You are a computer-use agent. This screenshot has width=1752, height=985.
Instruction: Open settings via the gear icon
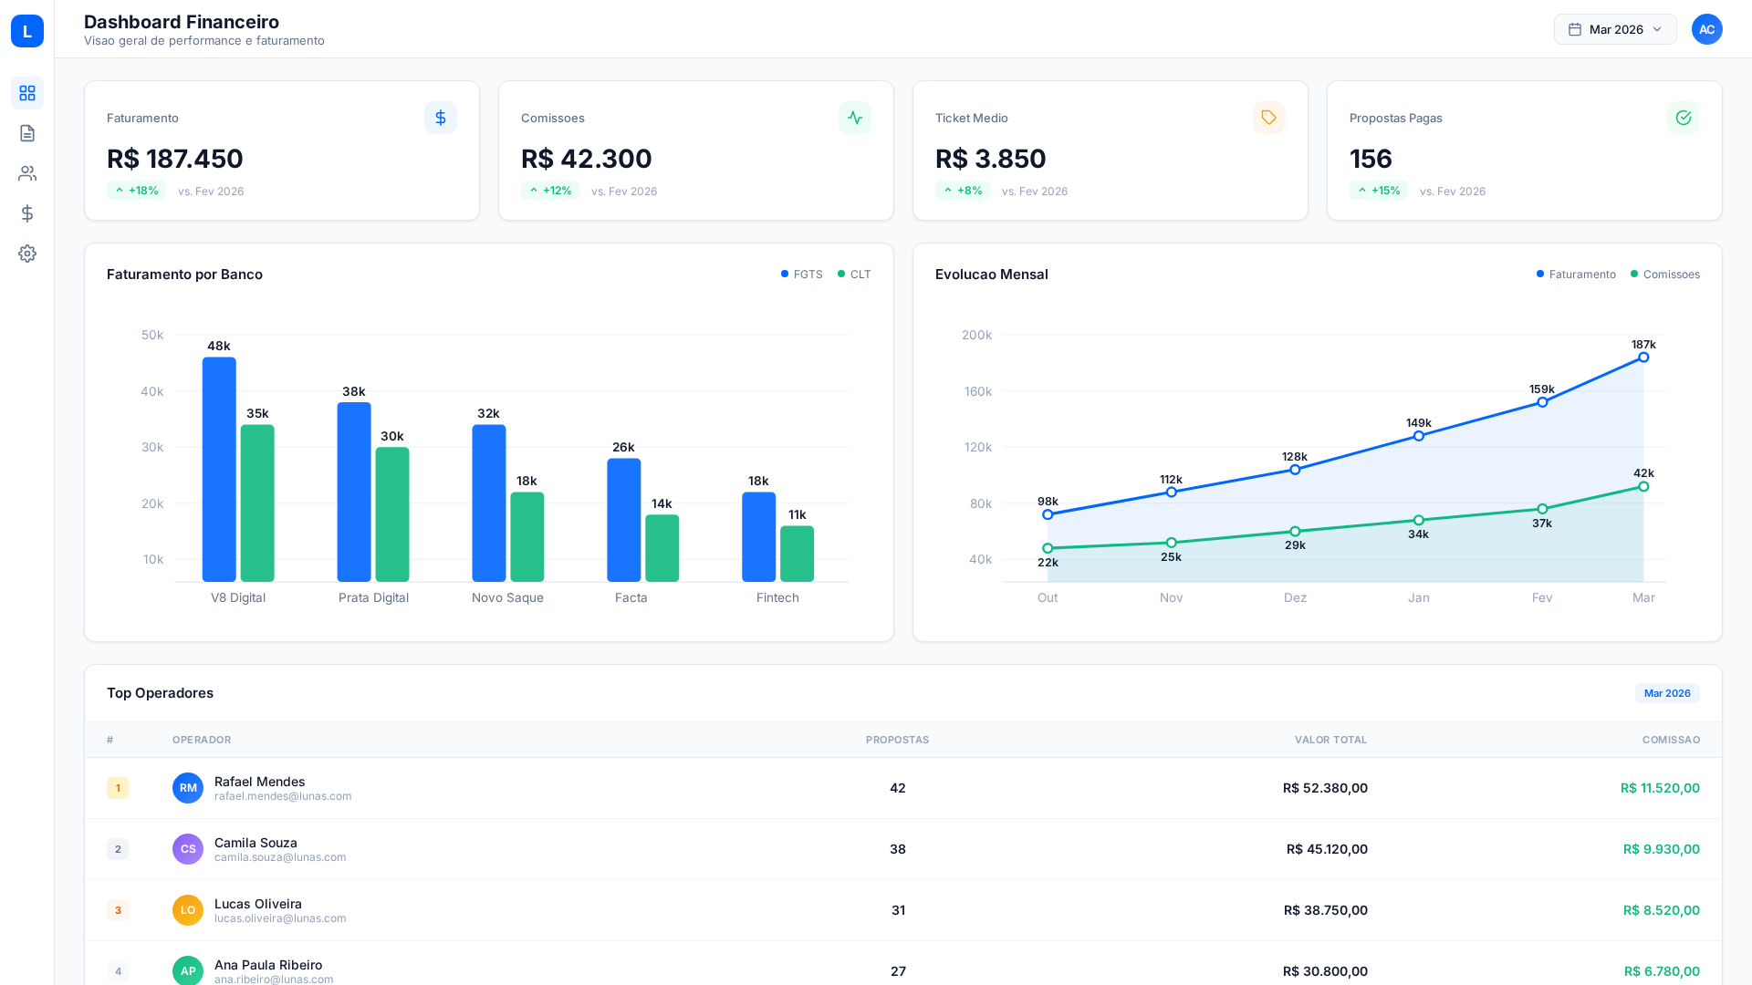tap(27, 254)
